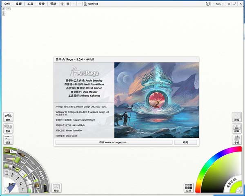Open the 参照 (Reference) panel
Screen dimensions: 245x196
coord(236,140)
